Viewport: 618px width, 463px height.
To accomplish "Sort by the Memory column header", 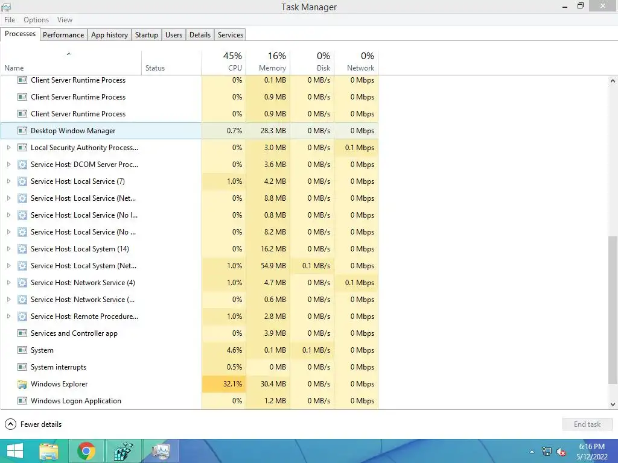I will (268, 63).
